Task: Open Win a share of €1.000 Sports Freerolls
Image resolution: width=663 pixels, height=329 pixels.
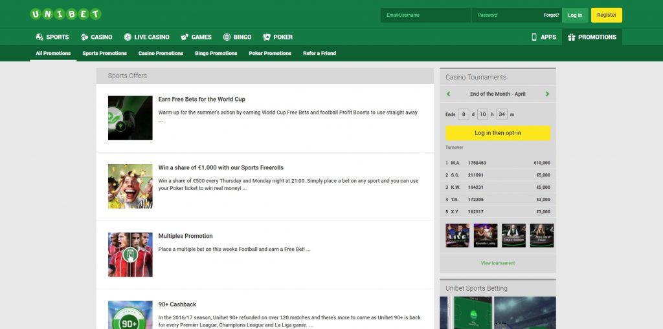Action: [x=221, y=167]
